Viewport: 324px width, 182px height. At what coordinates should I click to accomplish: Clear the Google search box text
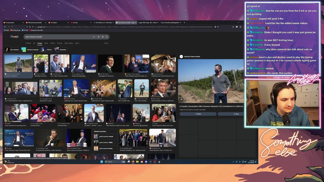click(x=94, y=37)
